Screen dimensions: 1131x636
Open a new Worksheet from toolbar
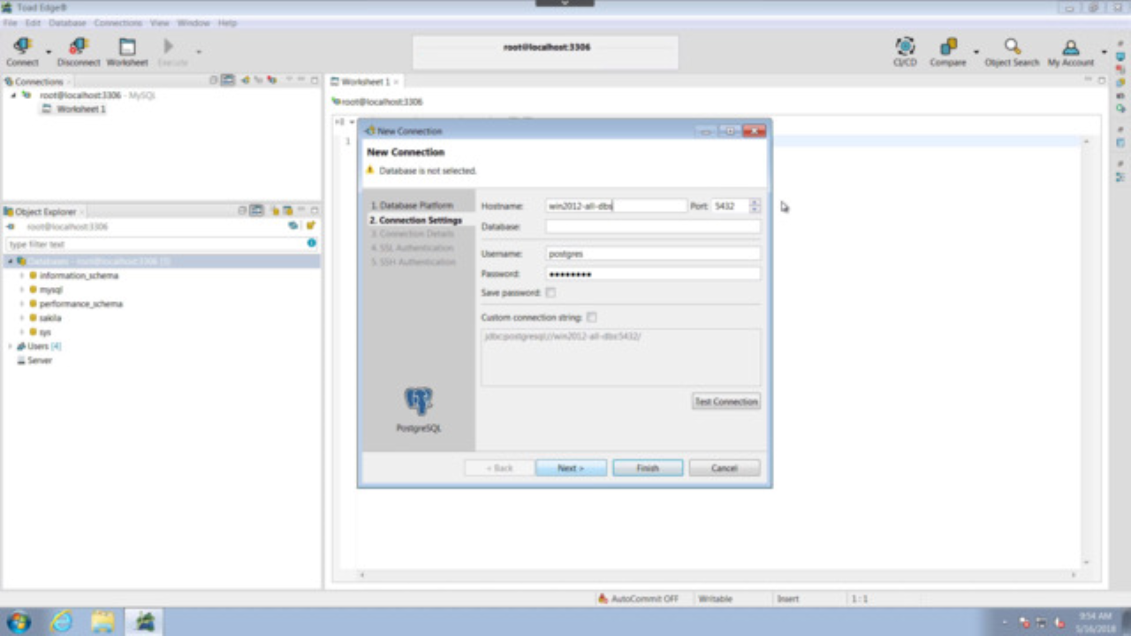click(x=127, y=52)
